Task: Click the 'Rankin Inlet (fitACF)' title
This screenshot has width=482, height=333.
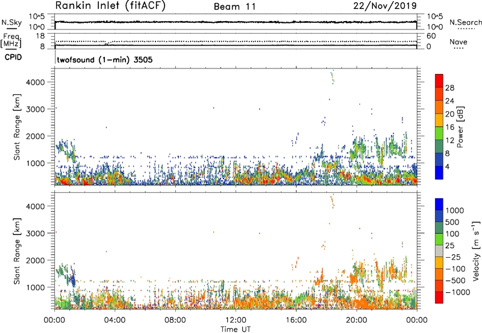Action: (x=110, y=6)
